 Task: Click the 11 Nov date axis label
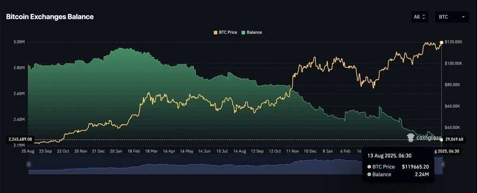(292, 151)
